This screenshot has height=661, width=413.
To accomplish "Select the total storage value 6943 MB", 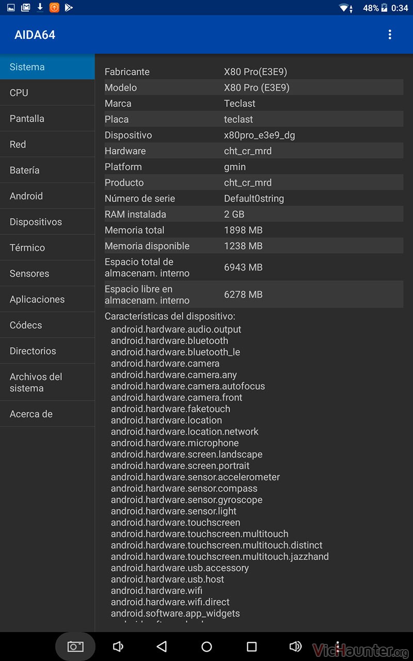I will (x=243, y=267).
